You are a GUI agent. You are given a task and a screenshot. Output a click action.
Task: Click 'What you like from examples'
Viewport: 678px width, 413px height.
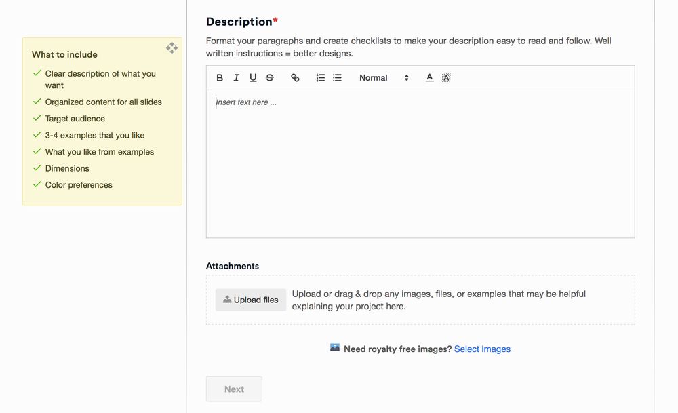click(x=100, y=152)
